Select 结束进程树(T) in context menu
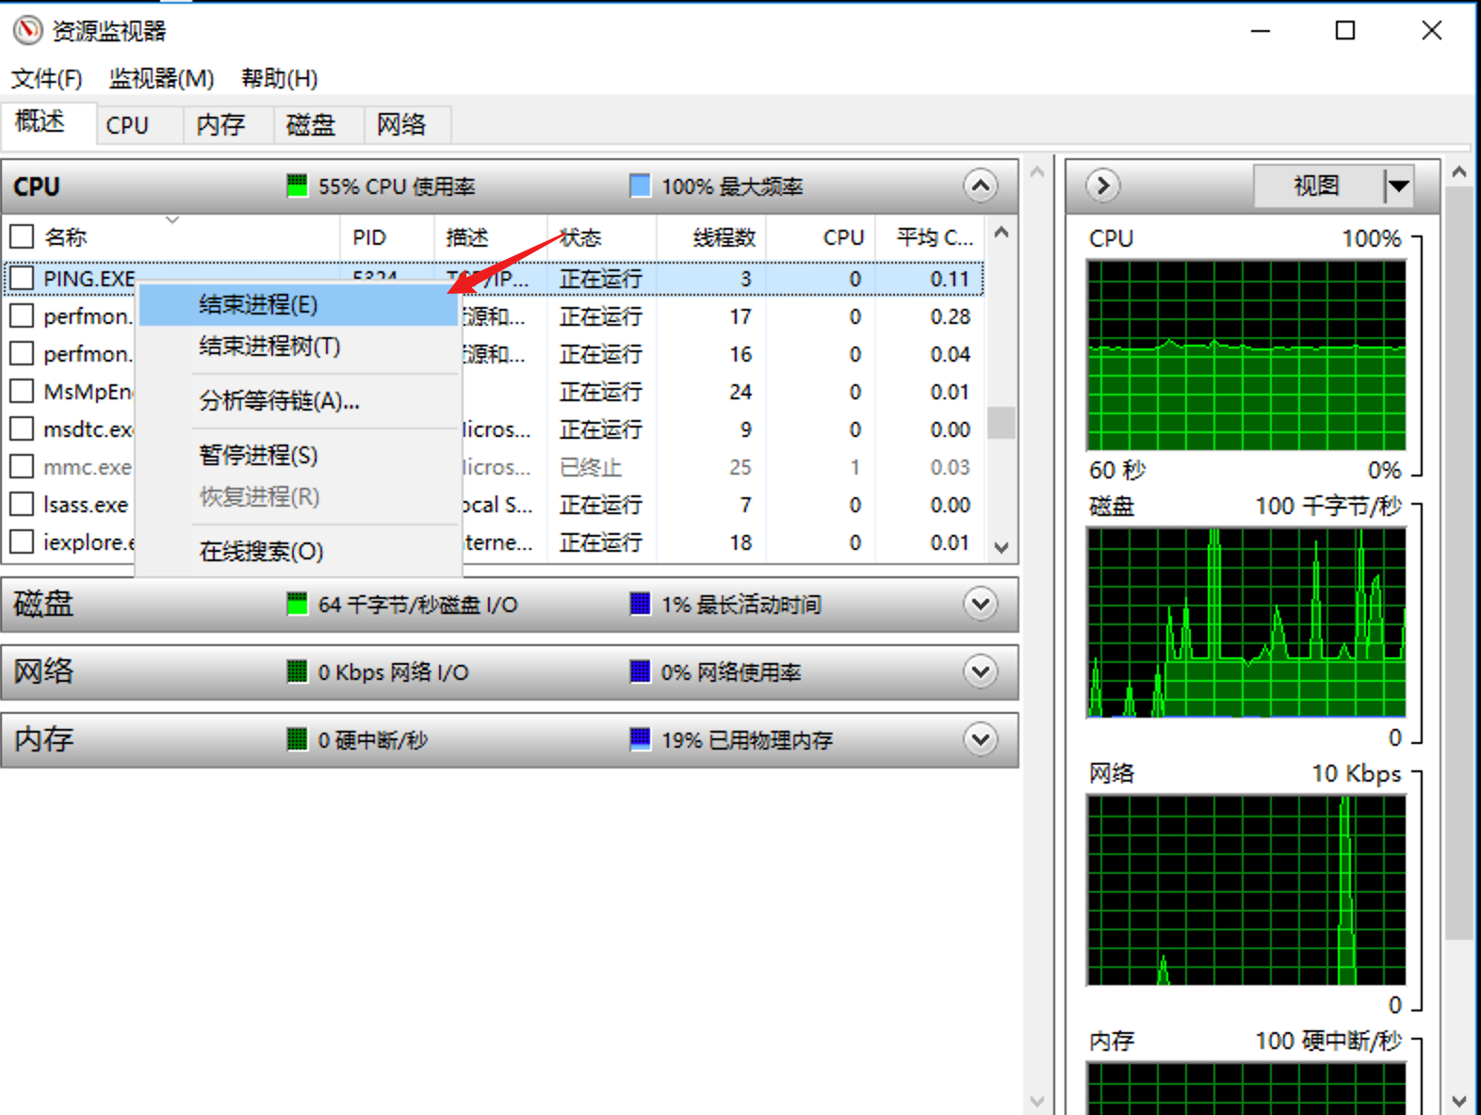 (x=299, y=347)
